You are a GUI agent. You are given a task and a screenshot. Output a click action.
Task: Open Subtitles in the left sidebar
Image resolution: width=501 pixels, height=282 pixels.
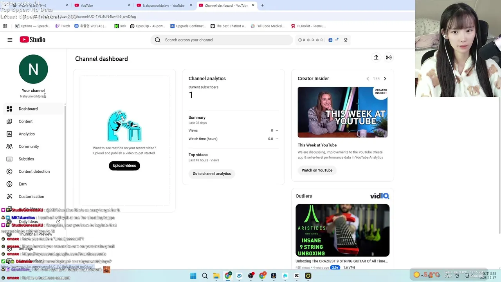[33, 159]
